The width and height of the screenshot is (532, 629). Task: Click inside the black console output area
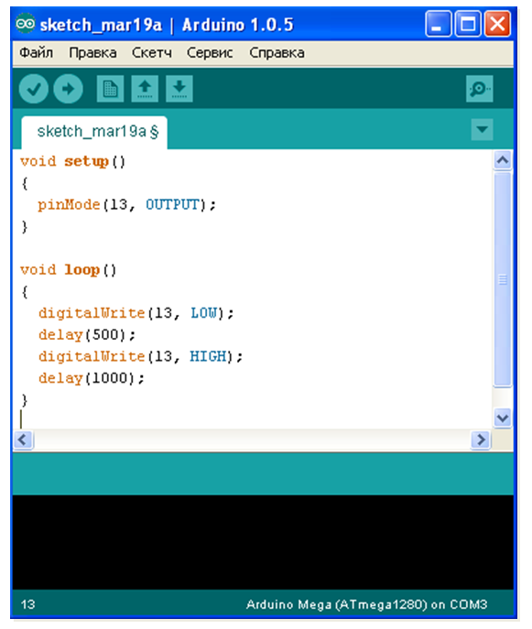click(x=263, y=542)
